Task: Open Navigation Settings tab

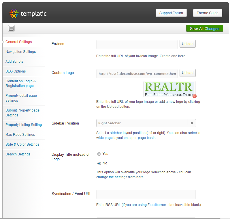Action: (x=24, y=52)
